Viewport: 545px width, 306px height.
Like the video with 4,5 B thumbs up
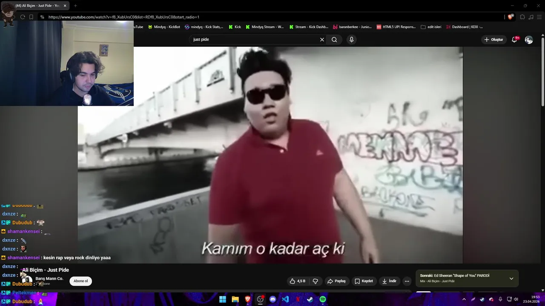point(298,281)
